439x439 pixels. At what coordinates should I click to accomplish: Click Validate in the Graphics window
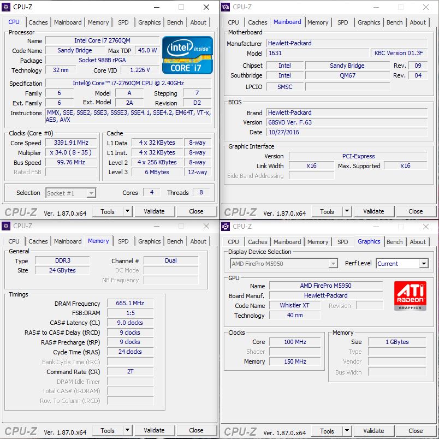point(374,431)
